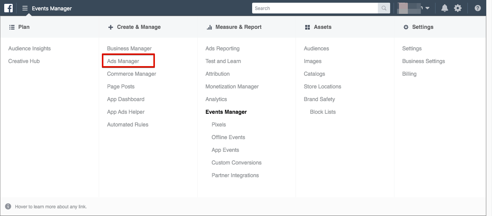Viewport: 492px width, 216px height.
Task: Open Images under Assets
Action: click(x=312, y=61)
